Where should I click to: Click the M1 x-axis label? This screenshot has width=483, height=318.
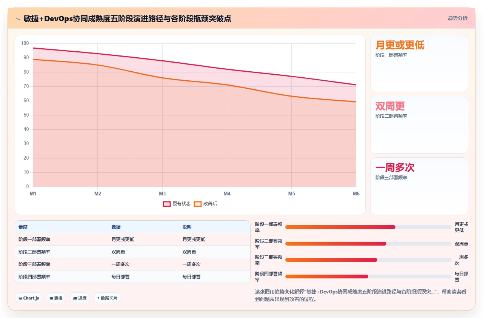[x=33, y=194]
